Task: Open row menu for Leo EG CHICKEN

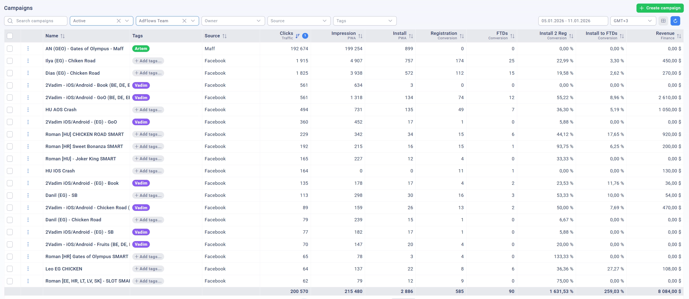Action: [x=28, y=269]
